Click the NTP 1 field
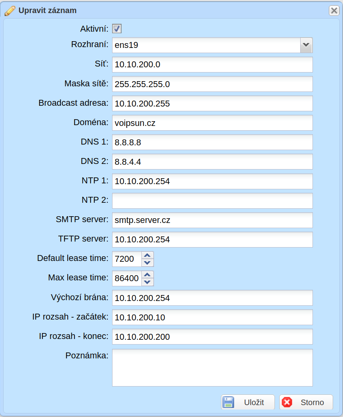The width and height of the screenshot is (343, 417). [x=212, y=181]
